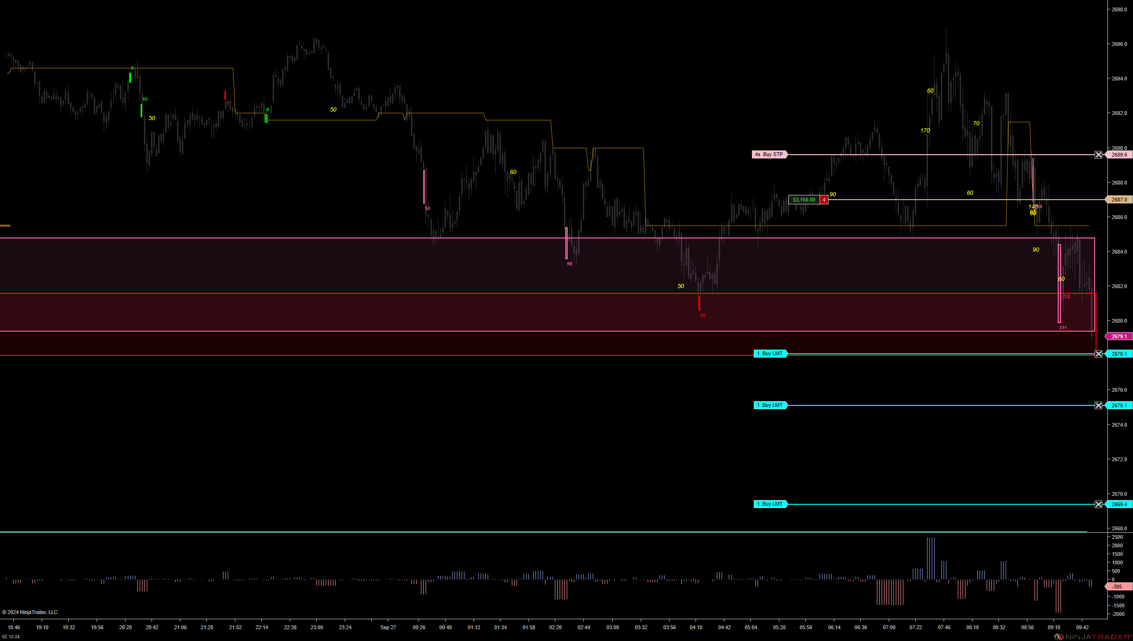Click the 2687.0 position price marker
The width and height of the screenshot is (1133, 641).
(1119, 200)
